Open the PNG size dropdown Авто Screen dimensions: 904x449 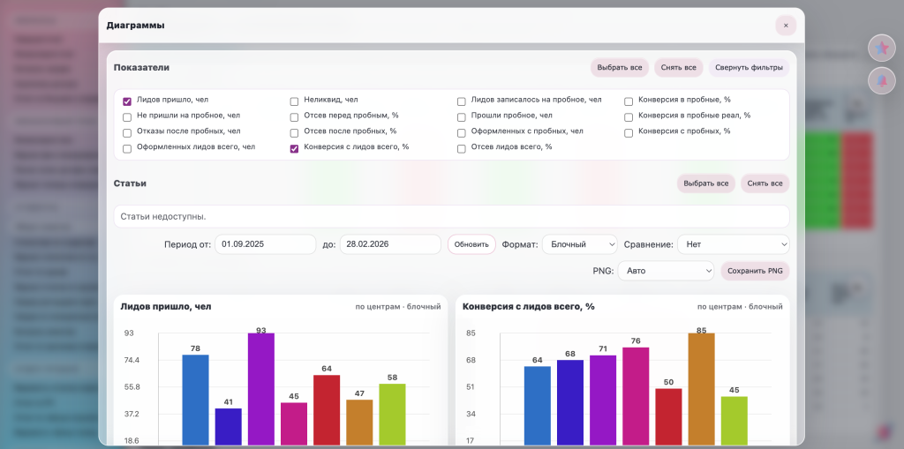tap(666, 271)
